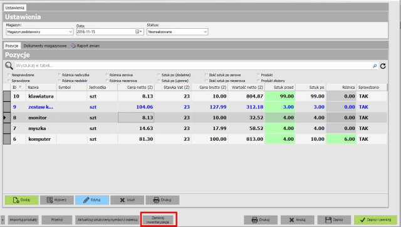
Task: Save the inventory with Zapisz
Action: click(x=334, y=220)
